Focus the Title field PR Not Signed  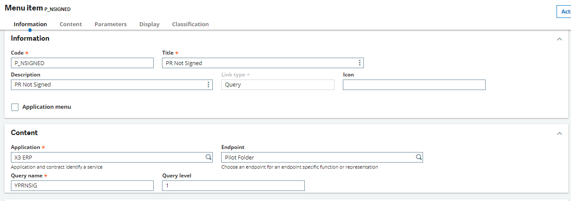pos(258,63)
